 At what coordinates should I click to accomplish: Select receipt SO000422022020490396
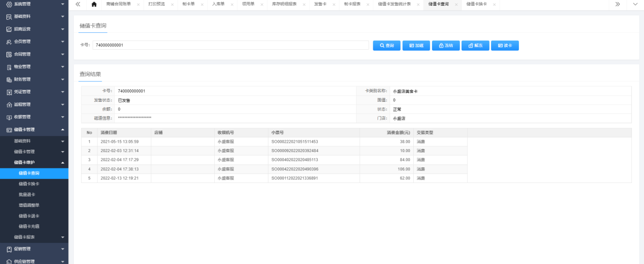tap(294, 169)
